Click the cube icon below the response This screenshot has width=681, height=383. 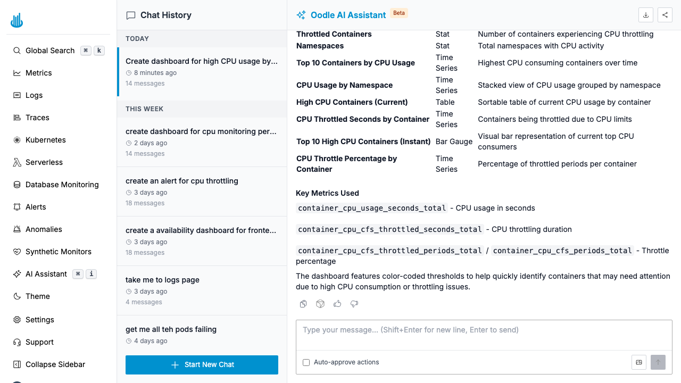coord(320,304)
